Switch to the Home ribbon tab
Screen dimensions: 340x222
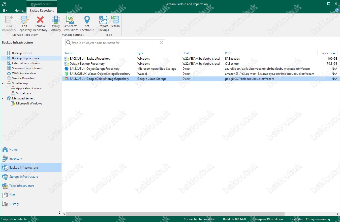pyautogui.click(x=19, y=11)
